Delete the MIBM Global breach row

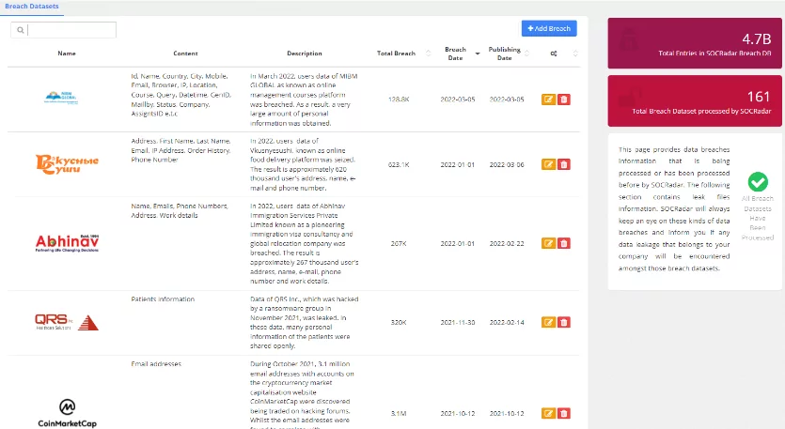[564, 99]
